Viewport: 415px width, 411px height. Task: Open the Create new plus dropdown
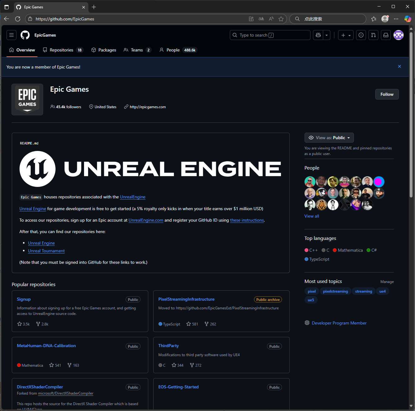click(346, 35)
